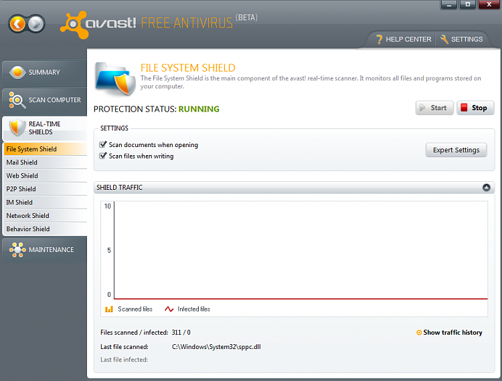Show traffic history link
The height and width of the screenshot is (381, 502).
452,333
